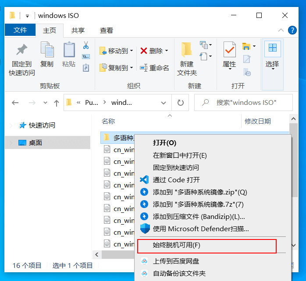Open the Quick Access Toolbar customize dropdown
Screen dimensions: 306x281
[x=27, y=16]
